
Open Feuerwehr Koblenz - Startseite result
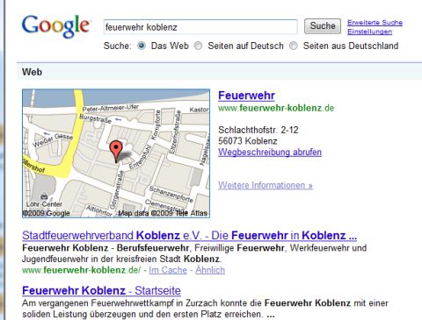pyautogui.click(x=101, y=290)
